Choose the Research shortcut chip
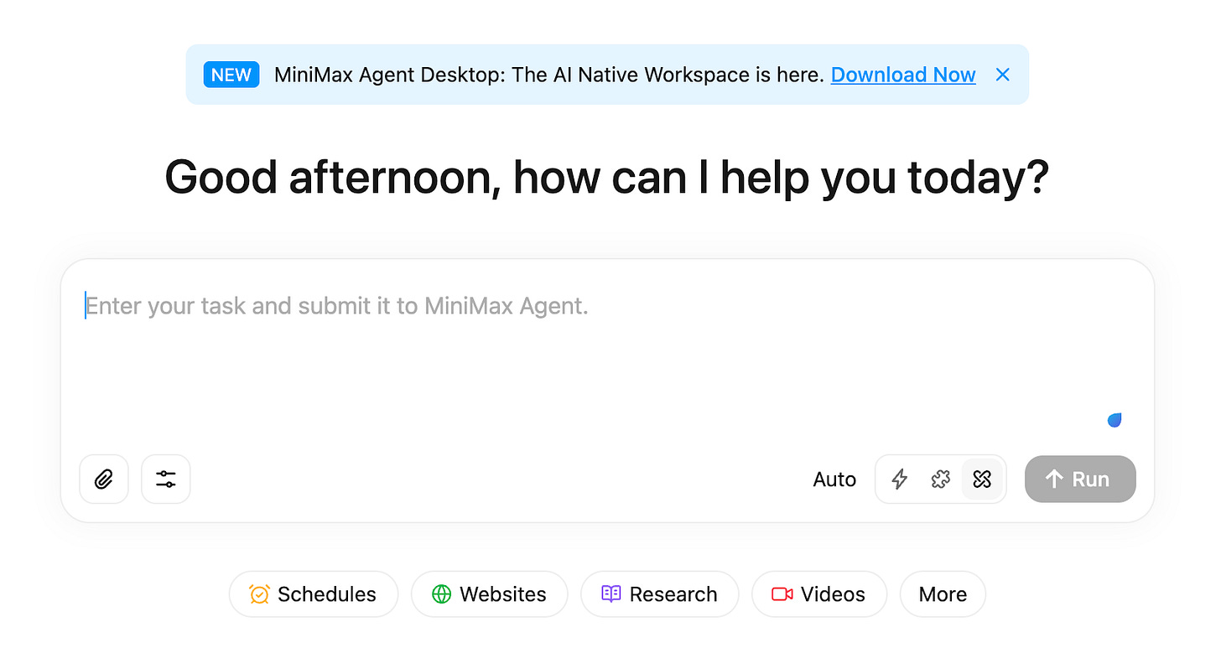 tap(660, 594)
